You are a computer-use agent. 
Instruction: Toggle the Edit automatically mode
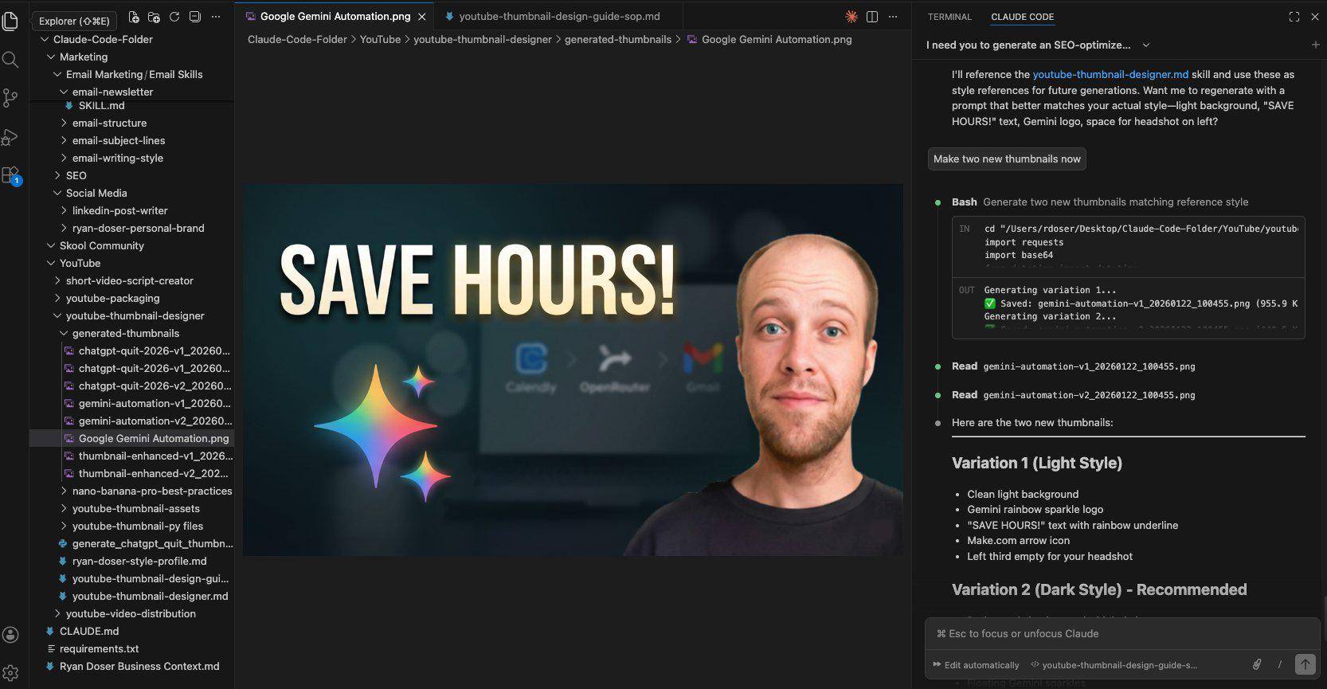click(976, 665)
